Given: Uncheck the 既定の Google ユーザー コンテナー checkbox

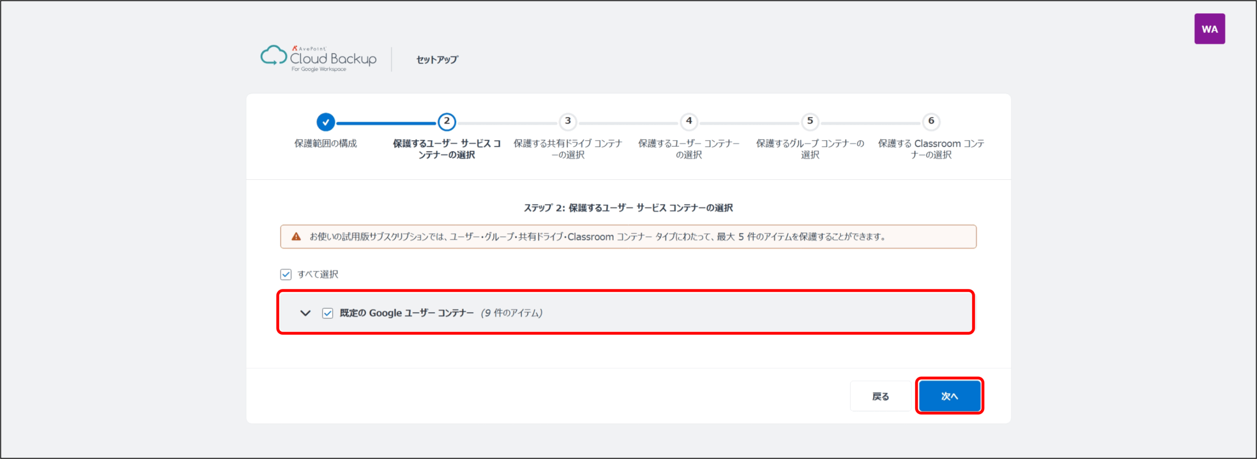Looking at the screenshot, I should coord(328,313).
